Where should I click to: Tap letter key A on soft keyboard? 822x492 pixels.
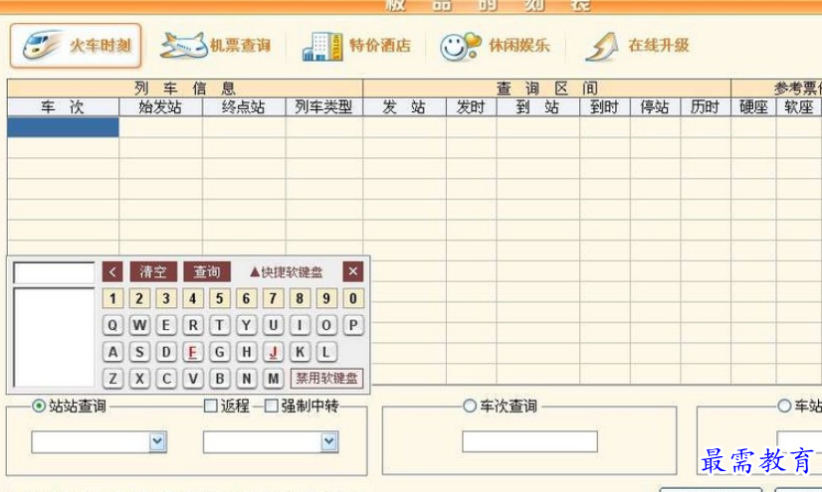point(112,352)
